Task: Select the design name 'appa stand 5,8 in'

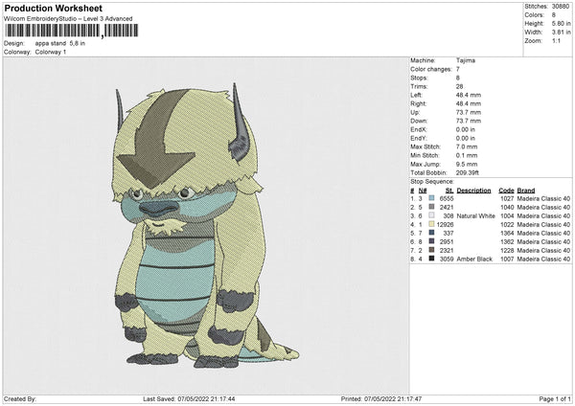Action: tap(60, 43)
